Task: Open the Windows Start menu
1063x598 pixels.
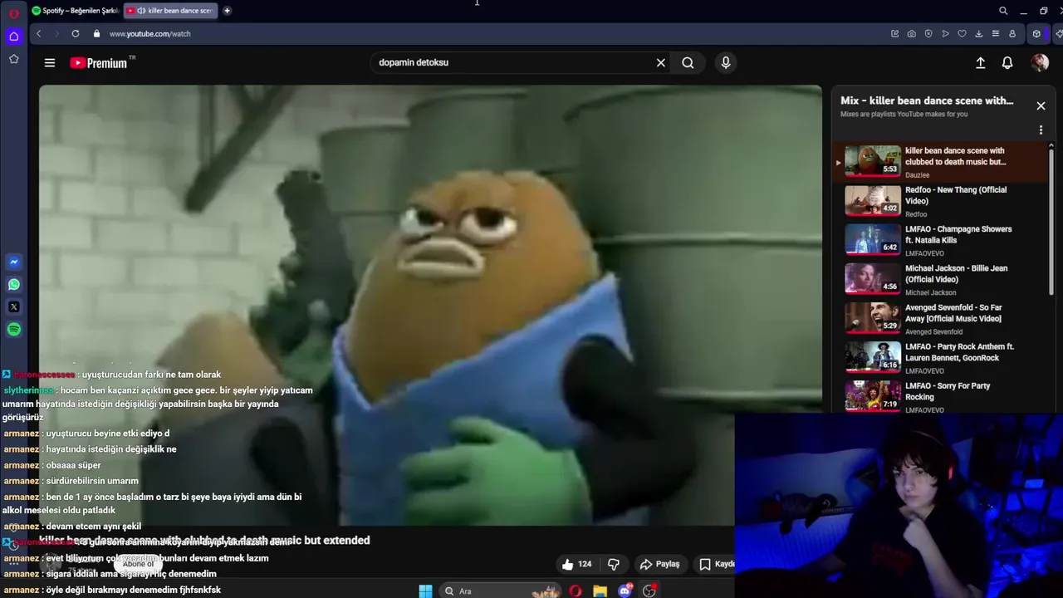Action: (x=425, y=591)
